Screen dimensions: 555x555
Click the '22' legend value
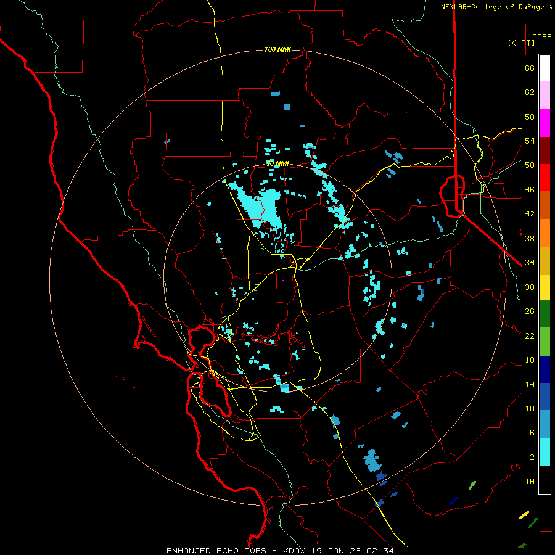[530, 335]
